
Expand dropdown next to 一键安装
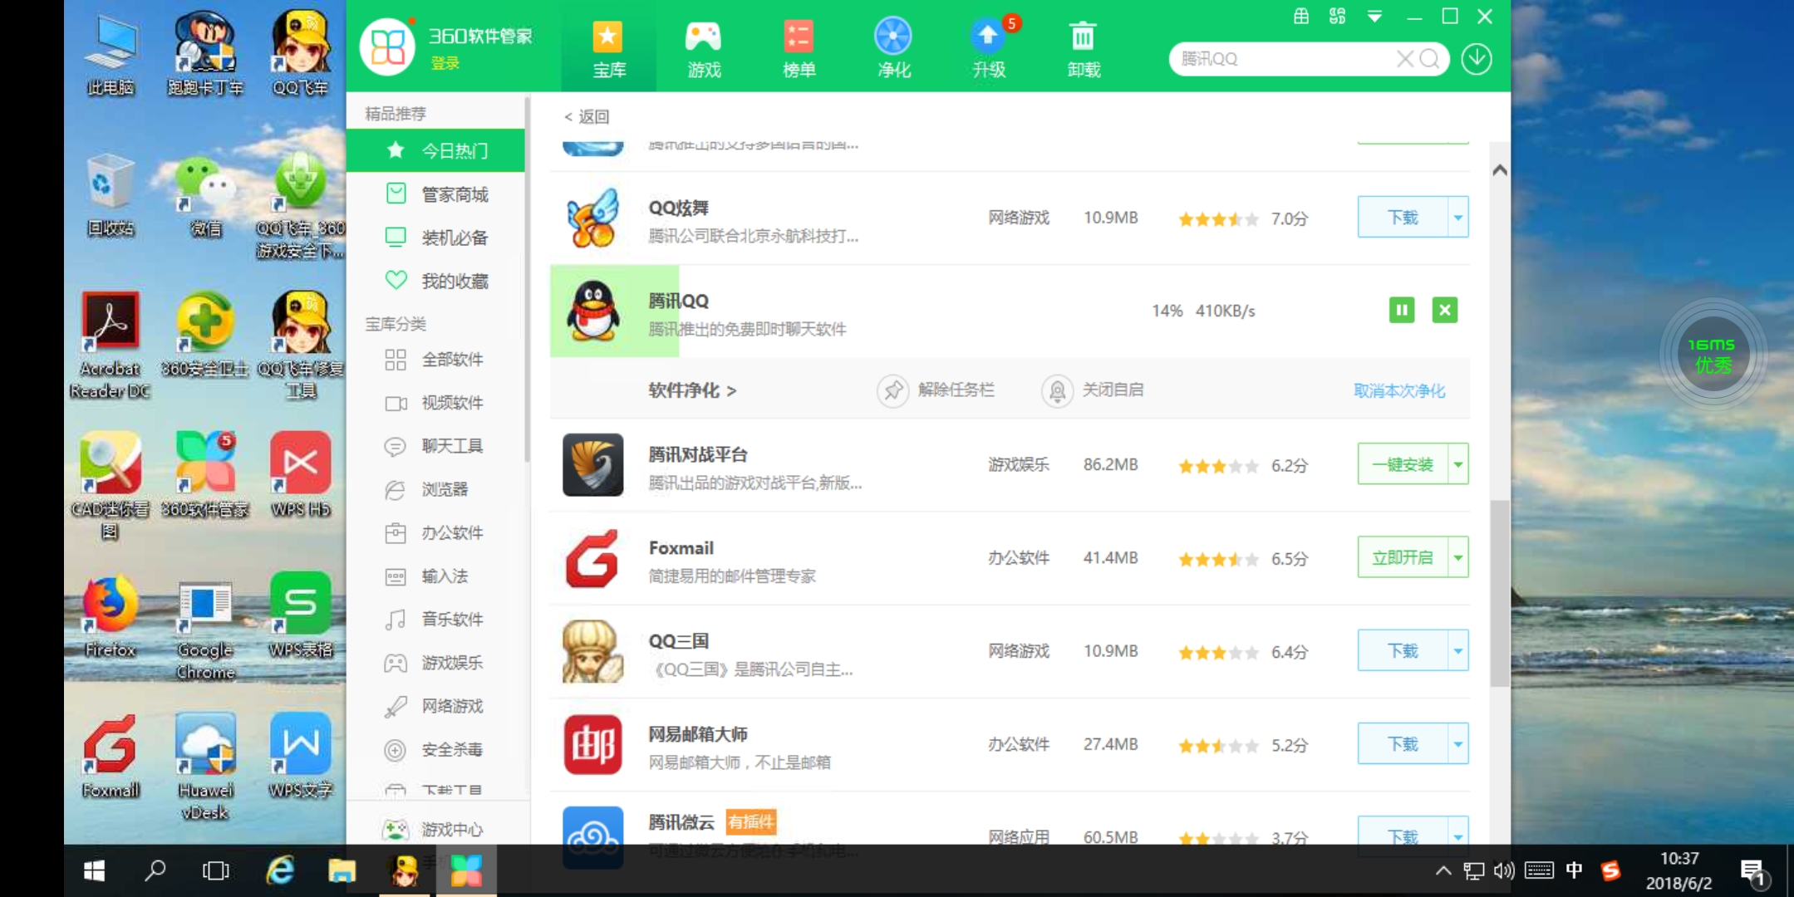(x=1458, y=464)
